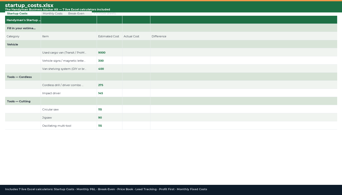Select the Tools — Cordless category row
This screenshot has height=195, width=342.
(x=171, y=77)
